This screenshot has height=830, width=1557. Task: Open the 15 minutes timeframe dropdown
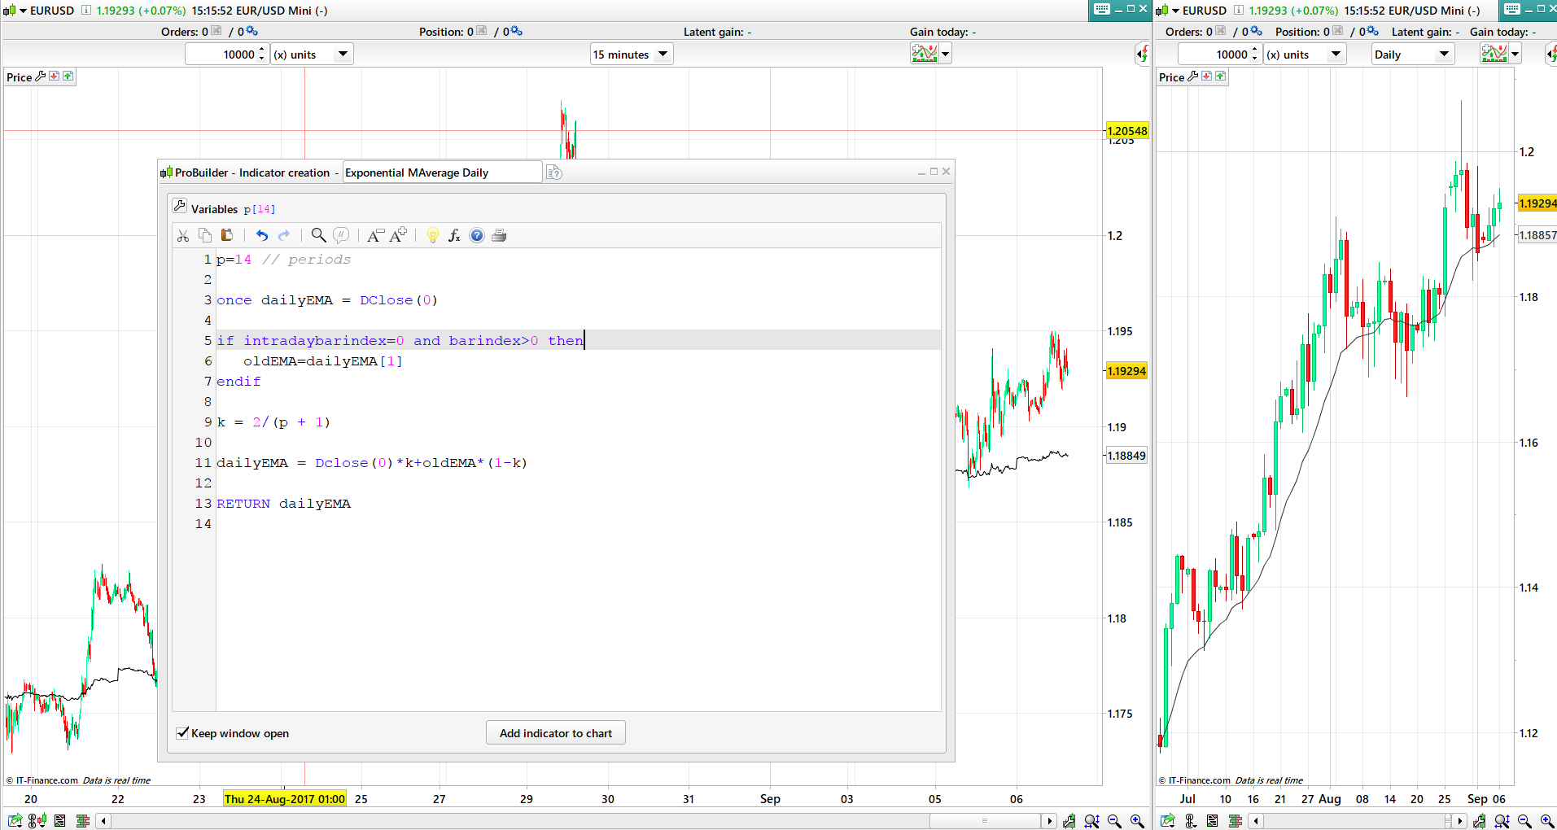[x=662, y=54]
